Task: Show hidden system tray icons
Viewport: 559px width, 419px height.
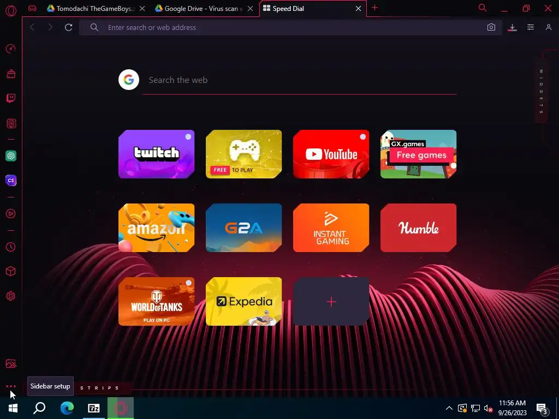Action: (x=449, y=408)
